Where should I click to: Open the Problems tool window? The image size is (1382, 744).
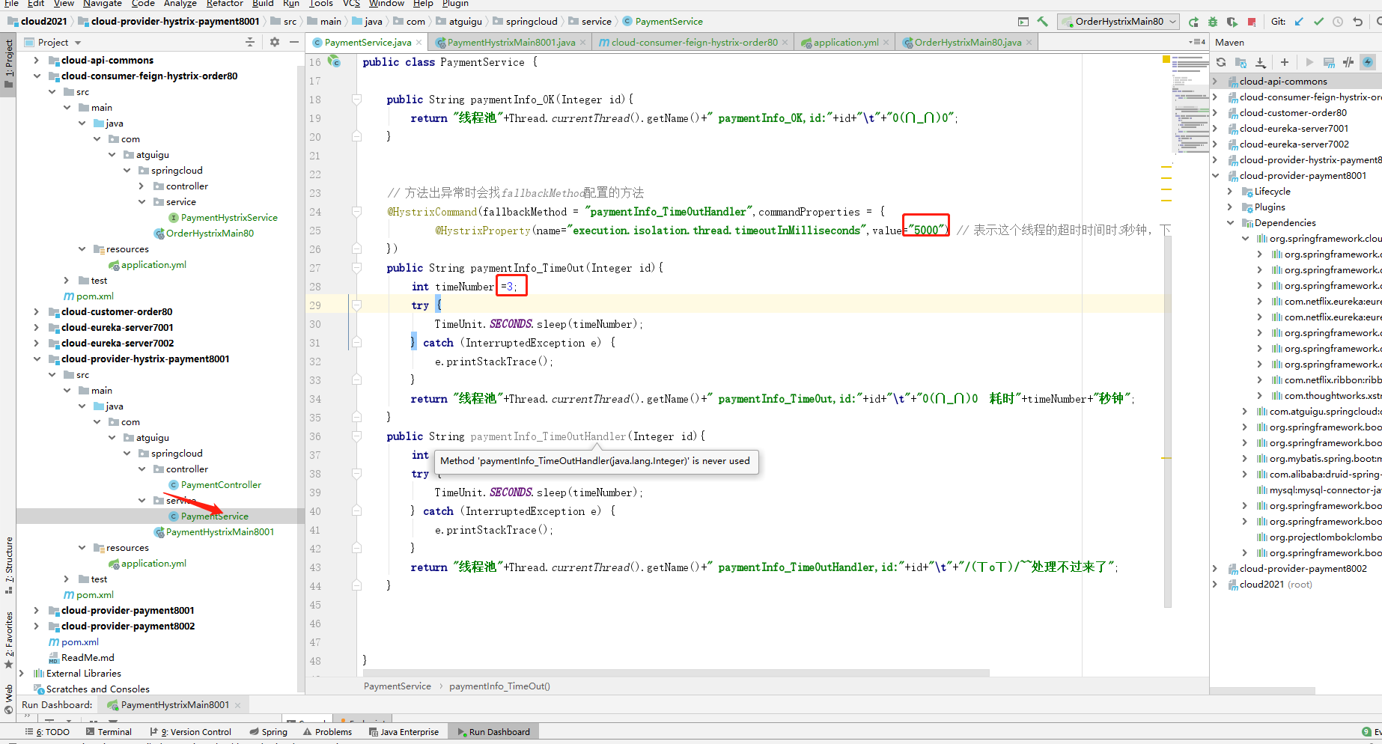327,732
